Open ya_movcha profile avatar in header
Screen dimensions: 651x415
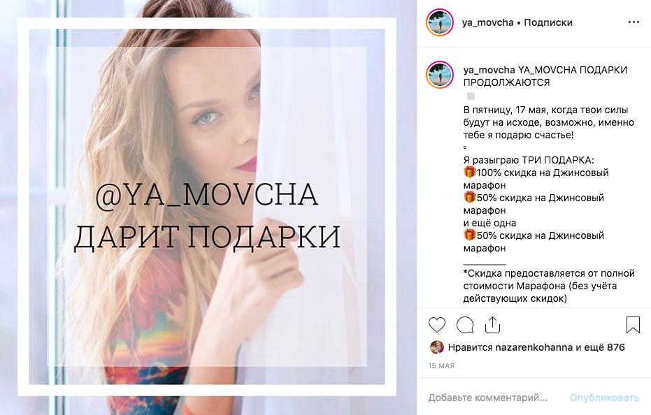[440, 22]
